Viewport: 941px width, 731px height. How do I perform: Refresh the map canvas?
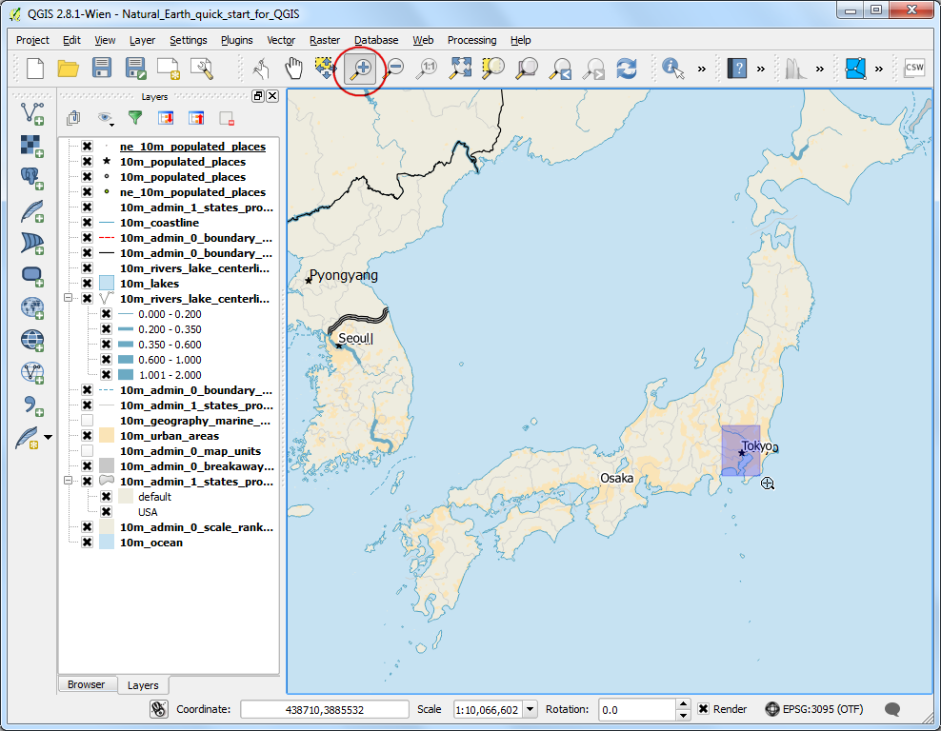tap(627, 69)
